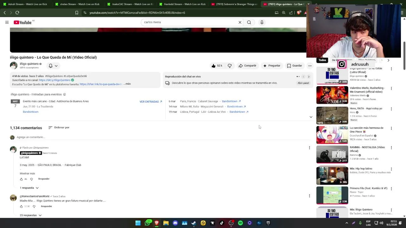This screenshot has height=228, width=406.
Task: Open the video's three-dot more actions menu
Action: 310,66
